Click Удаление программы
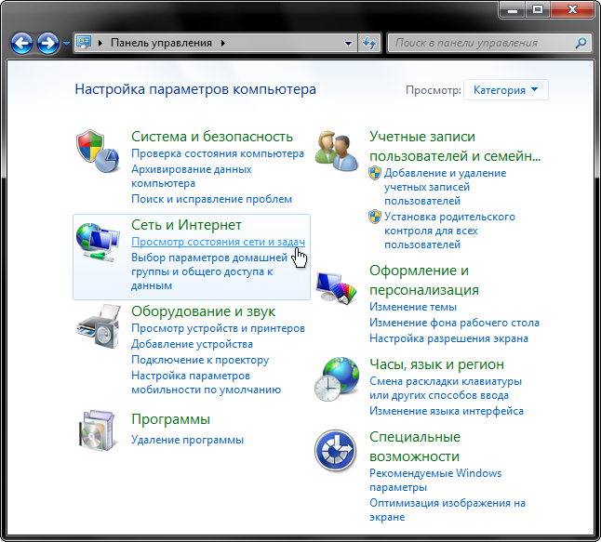The image size is (601, 542). pyautogui.click(x=187, y=440)
